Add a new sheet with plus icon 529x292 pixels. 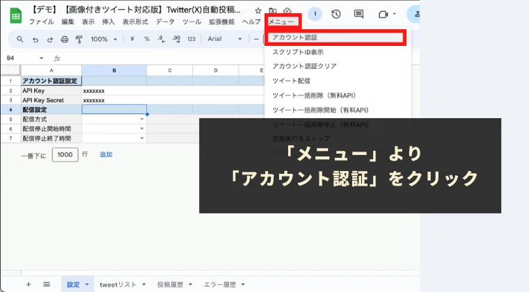tap(29, 284)
